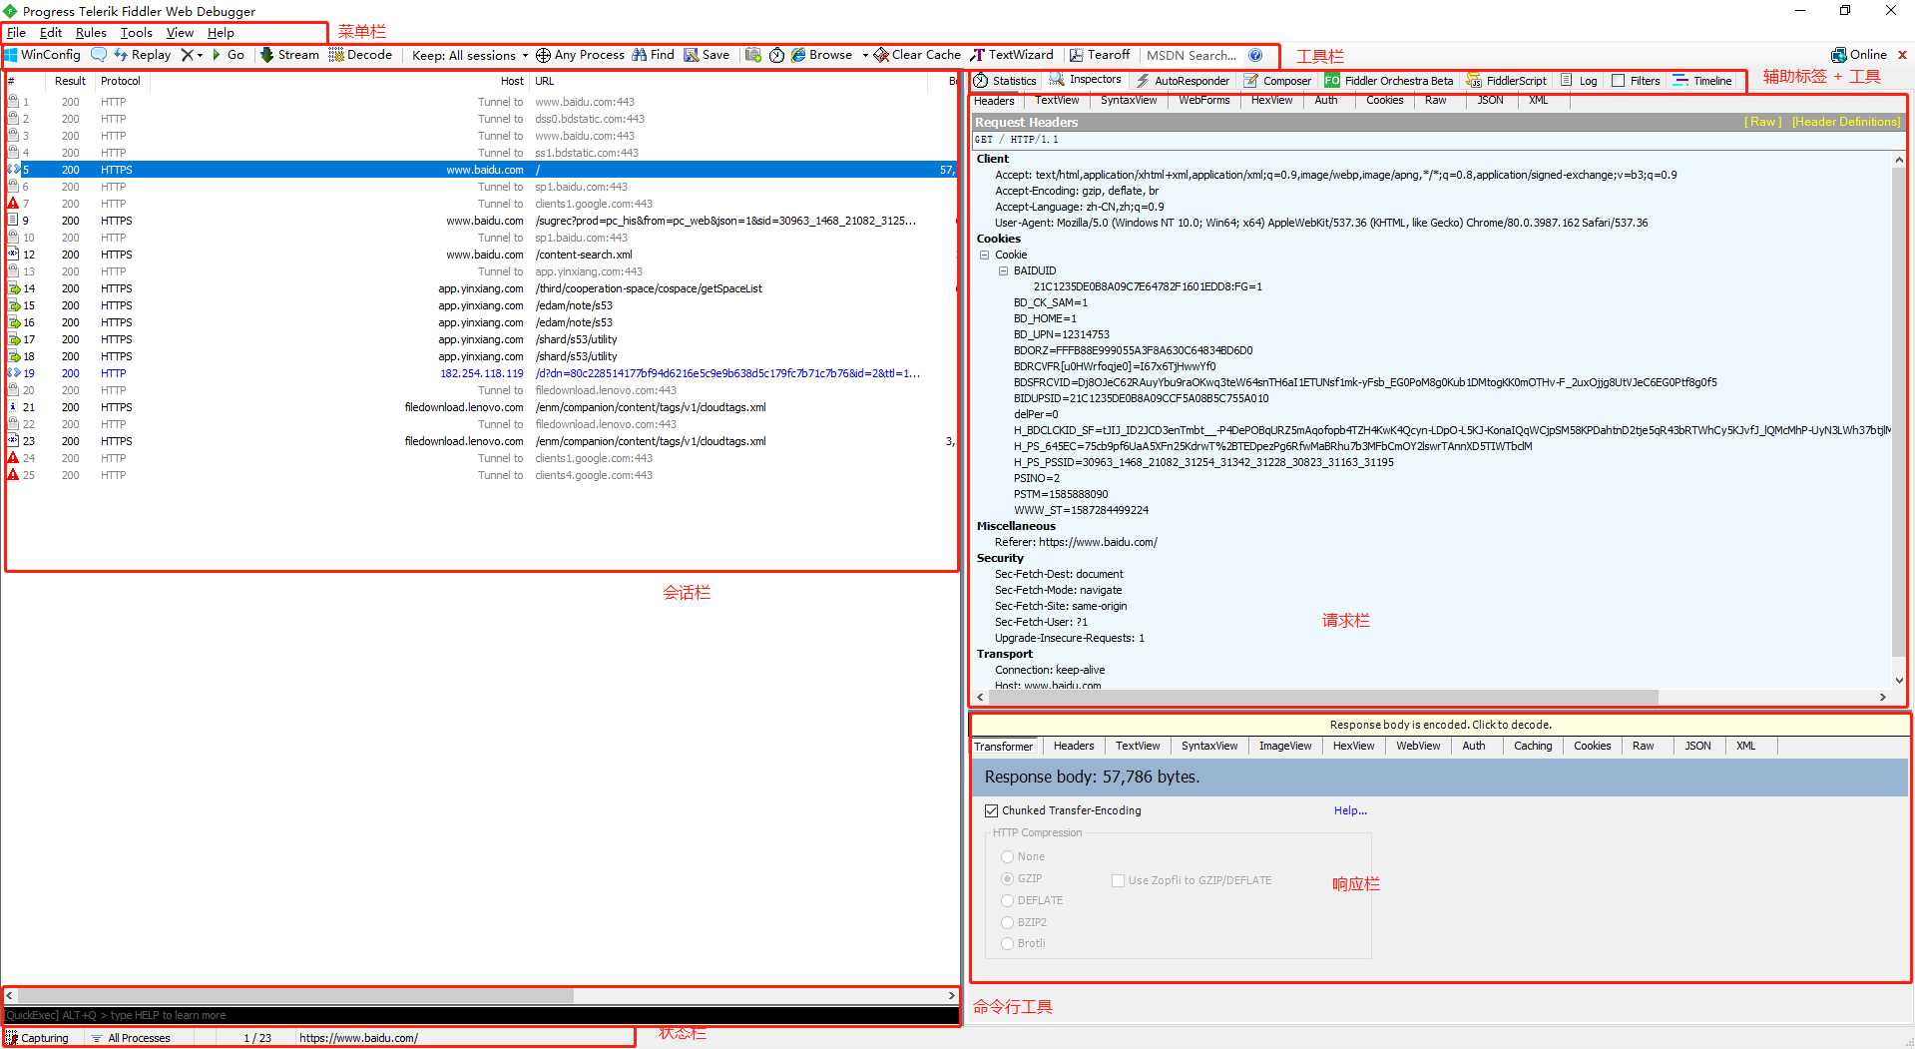The height and width of the screenshot is (1049, 1915).
Task: Open the Timeline tab
Action: (1703, 81)
